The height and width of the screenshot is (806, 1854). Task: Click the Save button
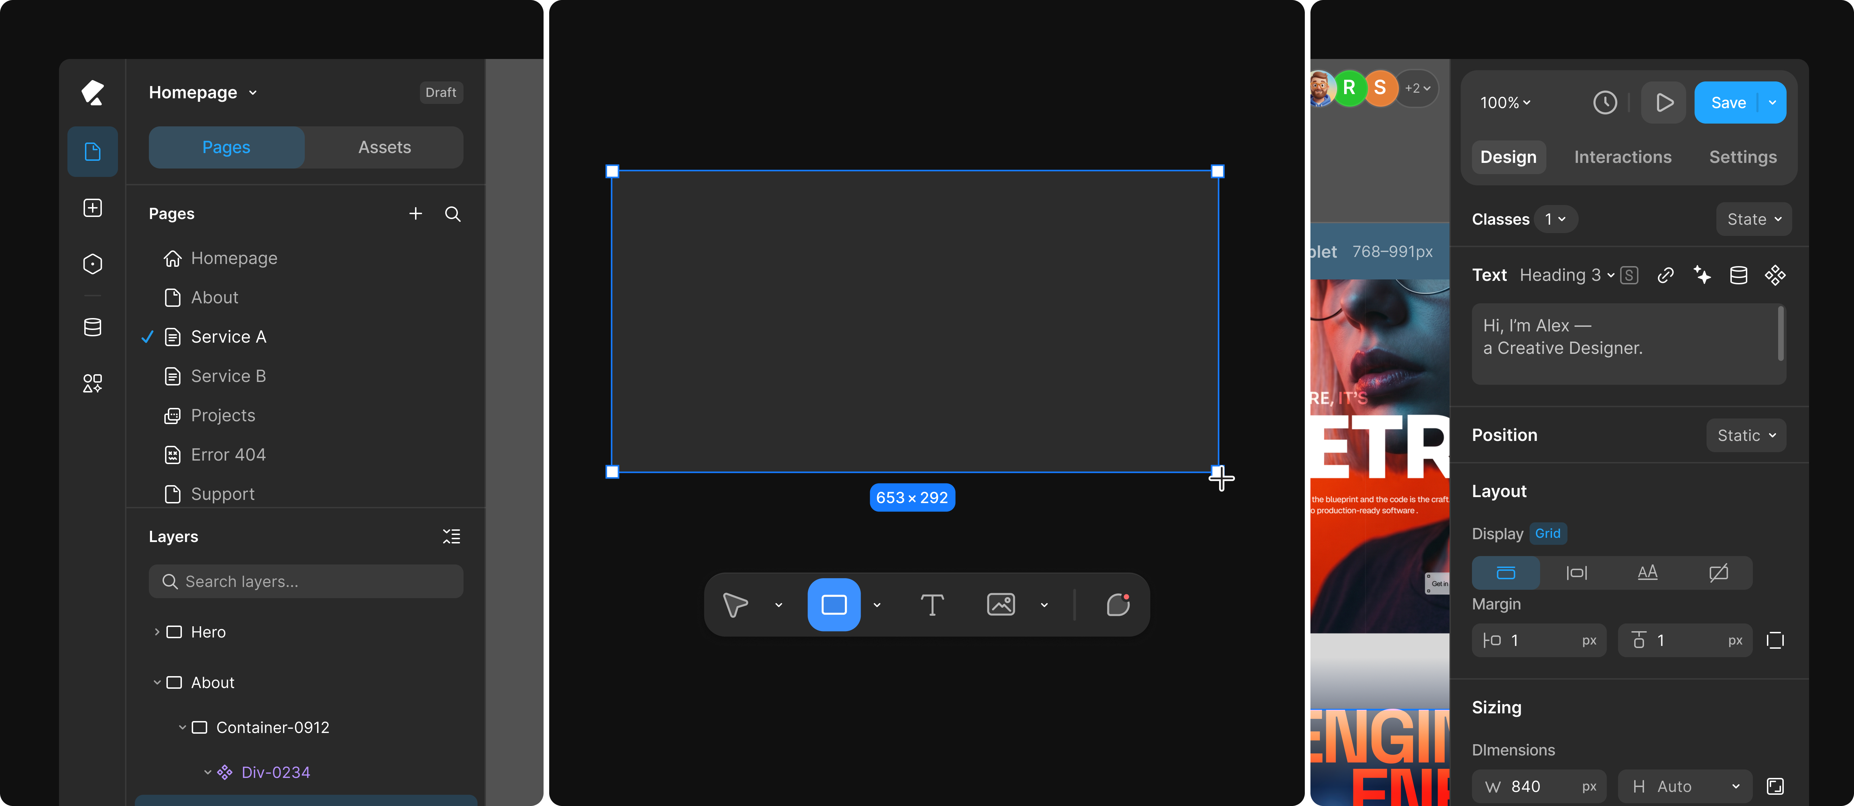(1728, 103)
